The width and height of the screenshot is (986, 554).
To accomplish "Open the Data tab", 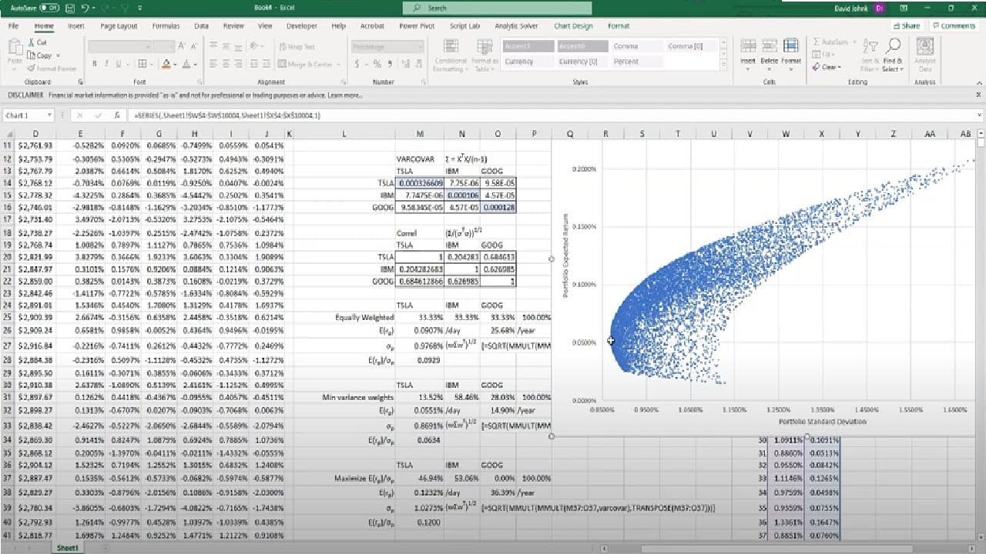I will pos(201,25).
